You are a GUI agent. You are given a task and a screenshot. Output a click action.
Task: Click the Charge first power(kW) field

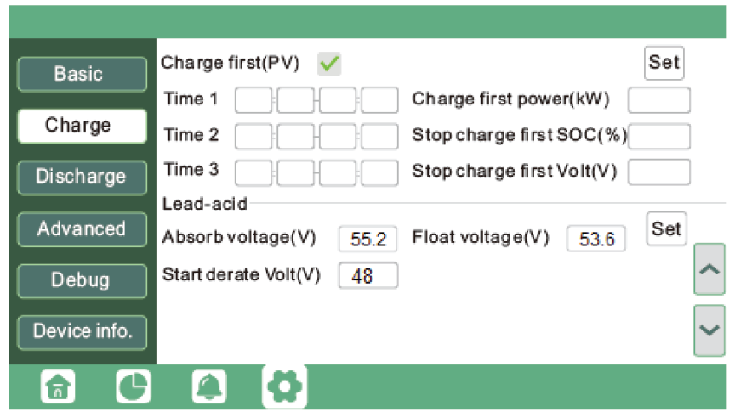coord(658,100)
